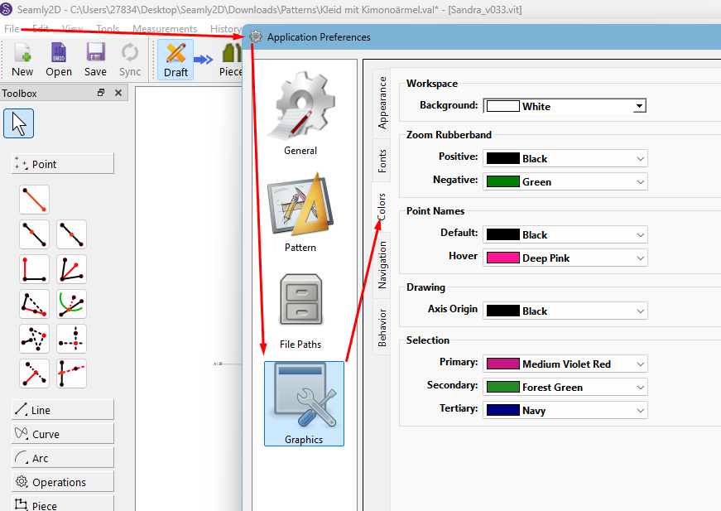Expand the Curve section in Toolbox

[63, 434]
